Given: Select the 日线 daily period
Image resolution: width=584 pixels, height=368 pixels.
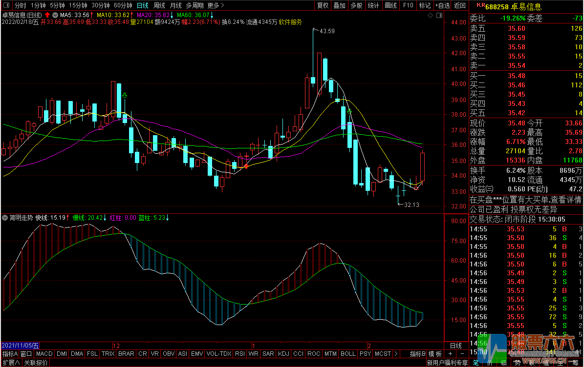Looking at the screenshot, I should point(143,5).
